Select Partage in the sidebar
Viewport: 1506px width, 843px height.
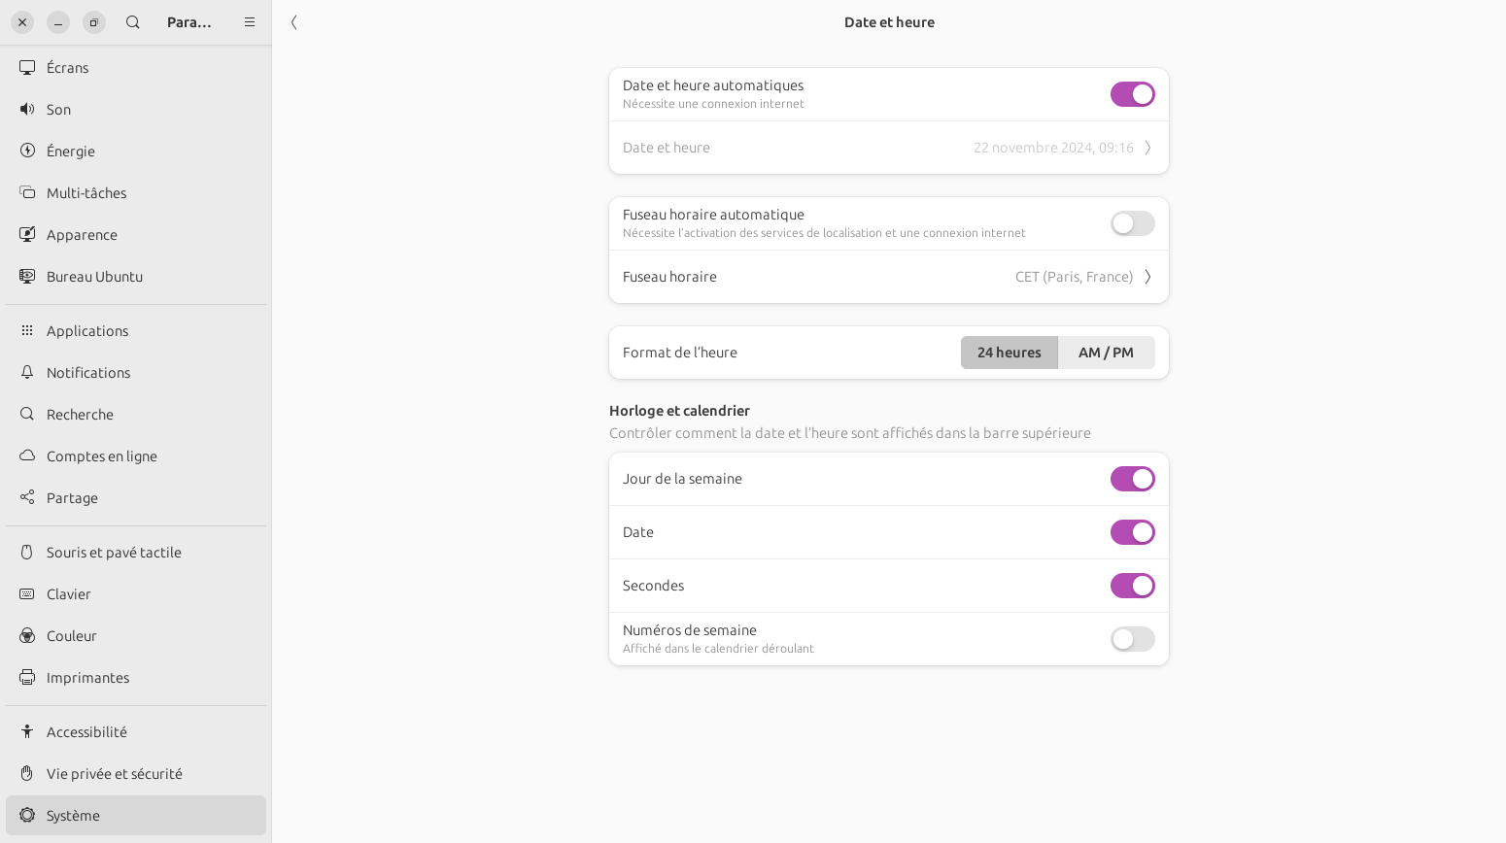click(136, 497)
